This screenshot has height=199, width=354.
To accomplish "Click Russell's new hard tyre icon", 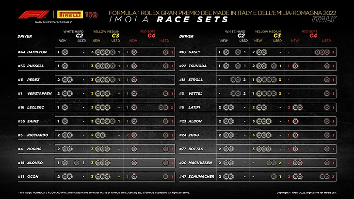I will (65, 65).
